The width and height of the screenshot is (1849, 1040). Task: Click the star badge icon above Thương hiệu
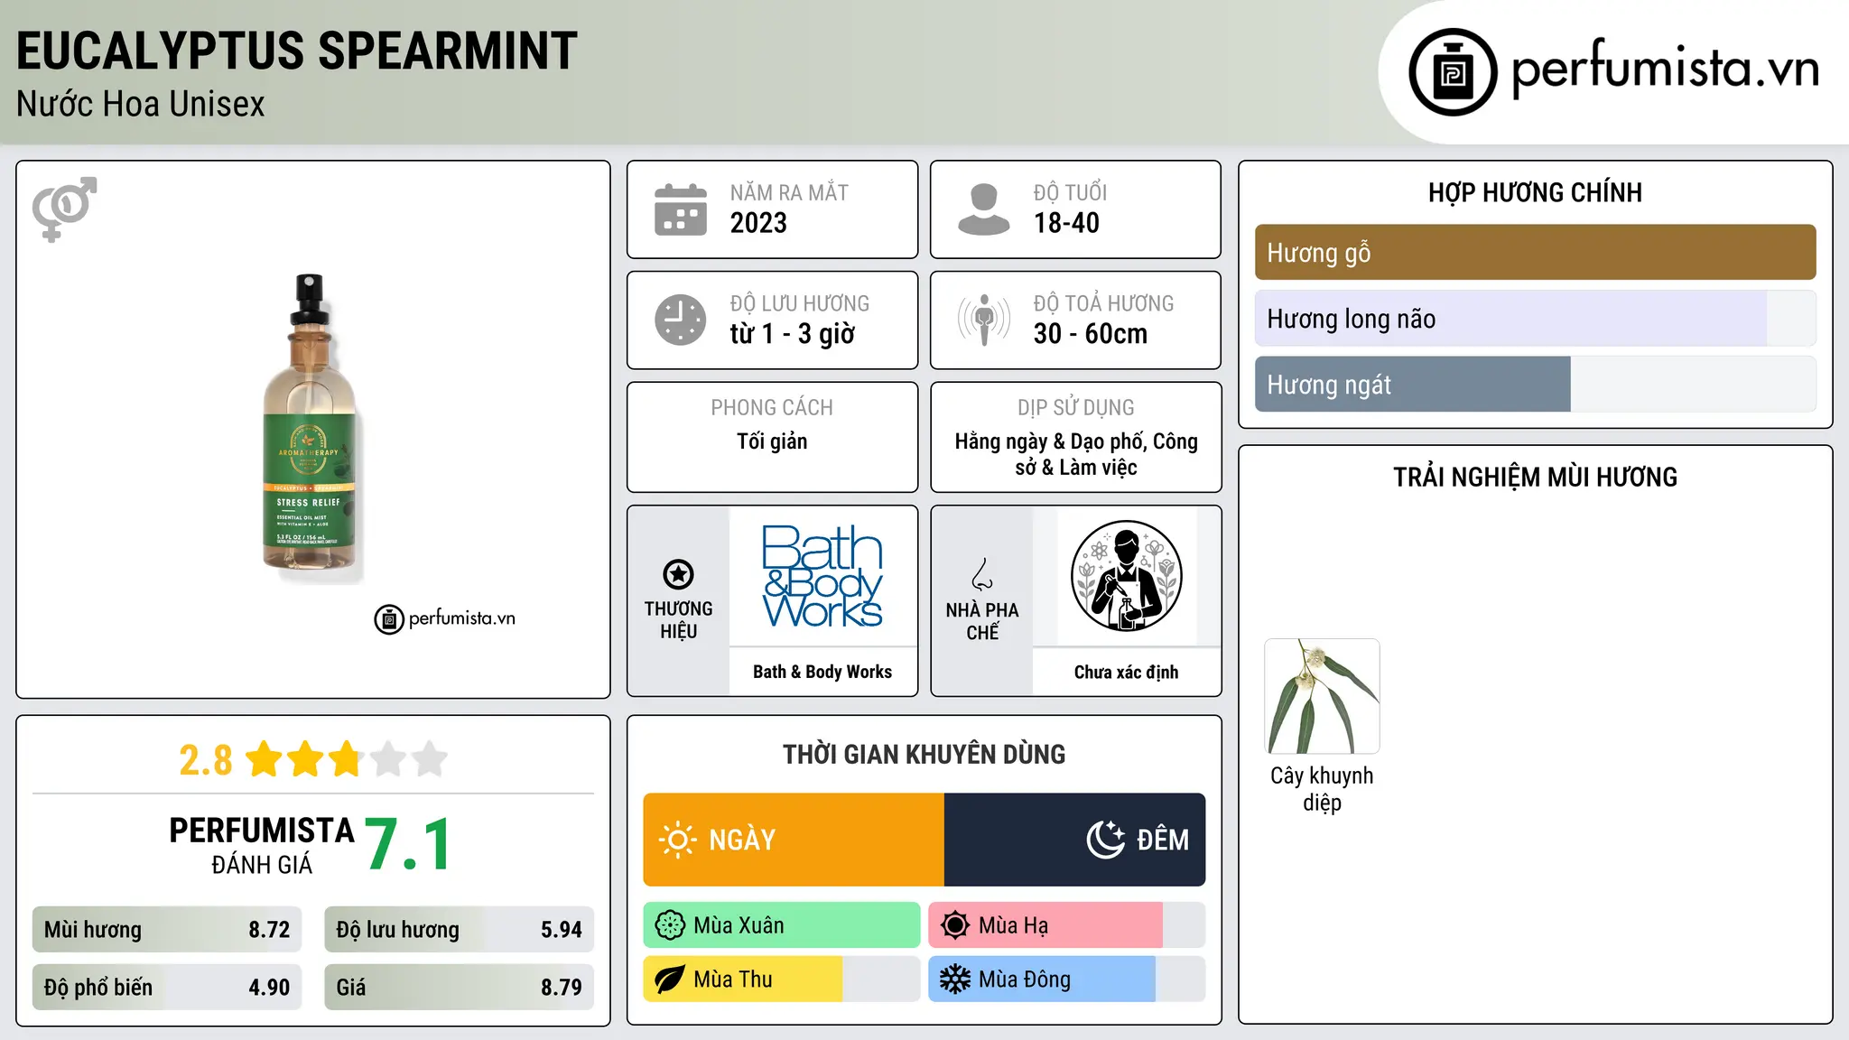[679, 574]
